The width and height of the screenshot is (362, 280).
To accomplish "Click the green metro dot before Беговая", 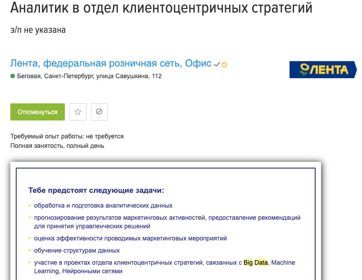I will (13, 75).
